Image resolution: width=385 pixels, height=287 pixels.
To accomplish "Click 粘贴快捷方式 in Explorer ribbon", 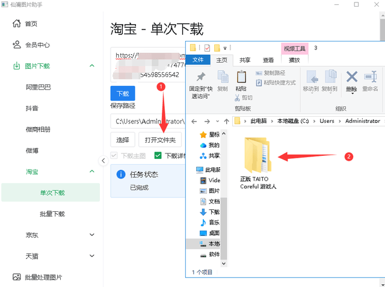I will click(x=276, y=82).
